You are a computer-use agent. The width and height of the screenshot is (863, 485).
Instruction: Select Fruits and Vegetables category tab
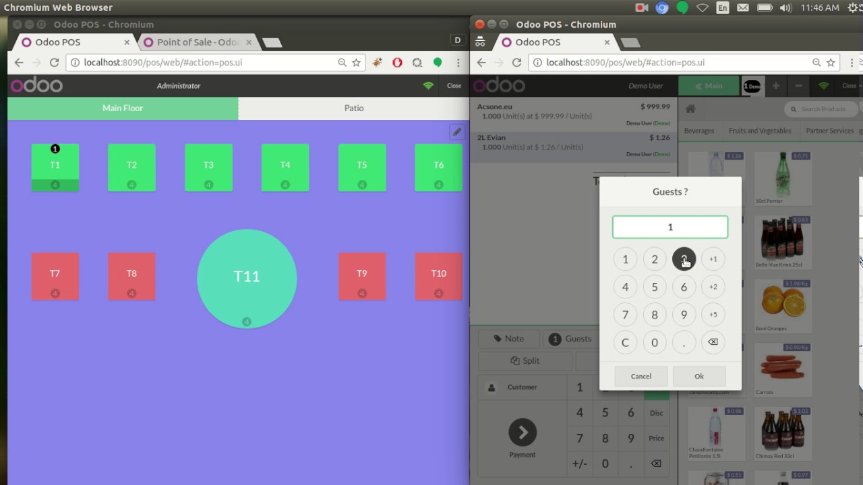(x=760, y=131)
